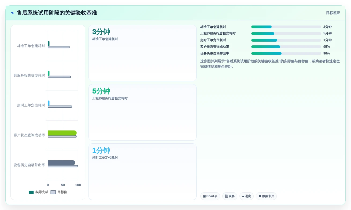Select the 进度 tag chip

pos(246,196)
